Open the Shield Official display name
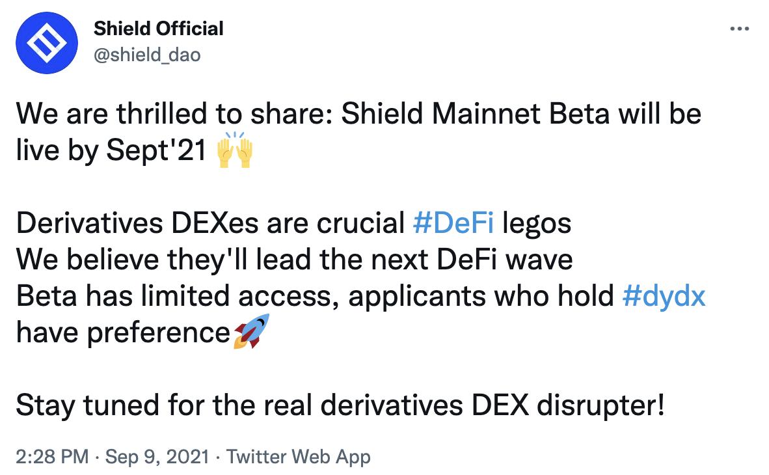This screenshot has width=769, height=475. [158, 29]
